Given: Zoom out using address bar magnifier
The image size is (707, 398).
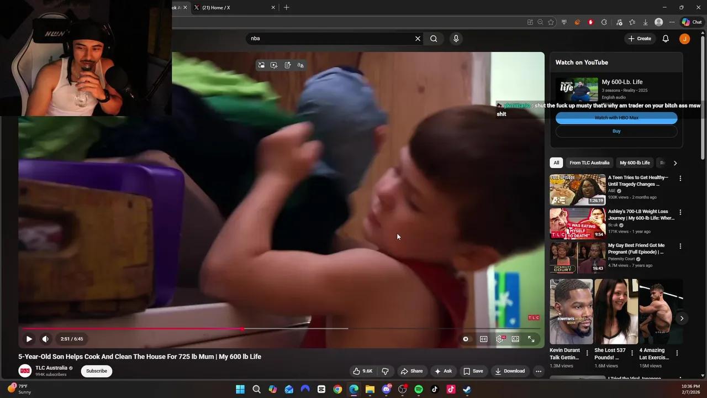Looking at the screenshot, I should [540, 22].
